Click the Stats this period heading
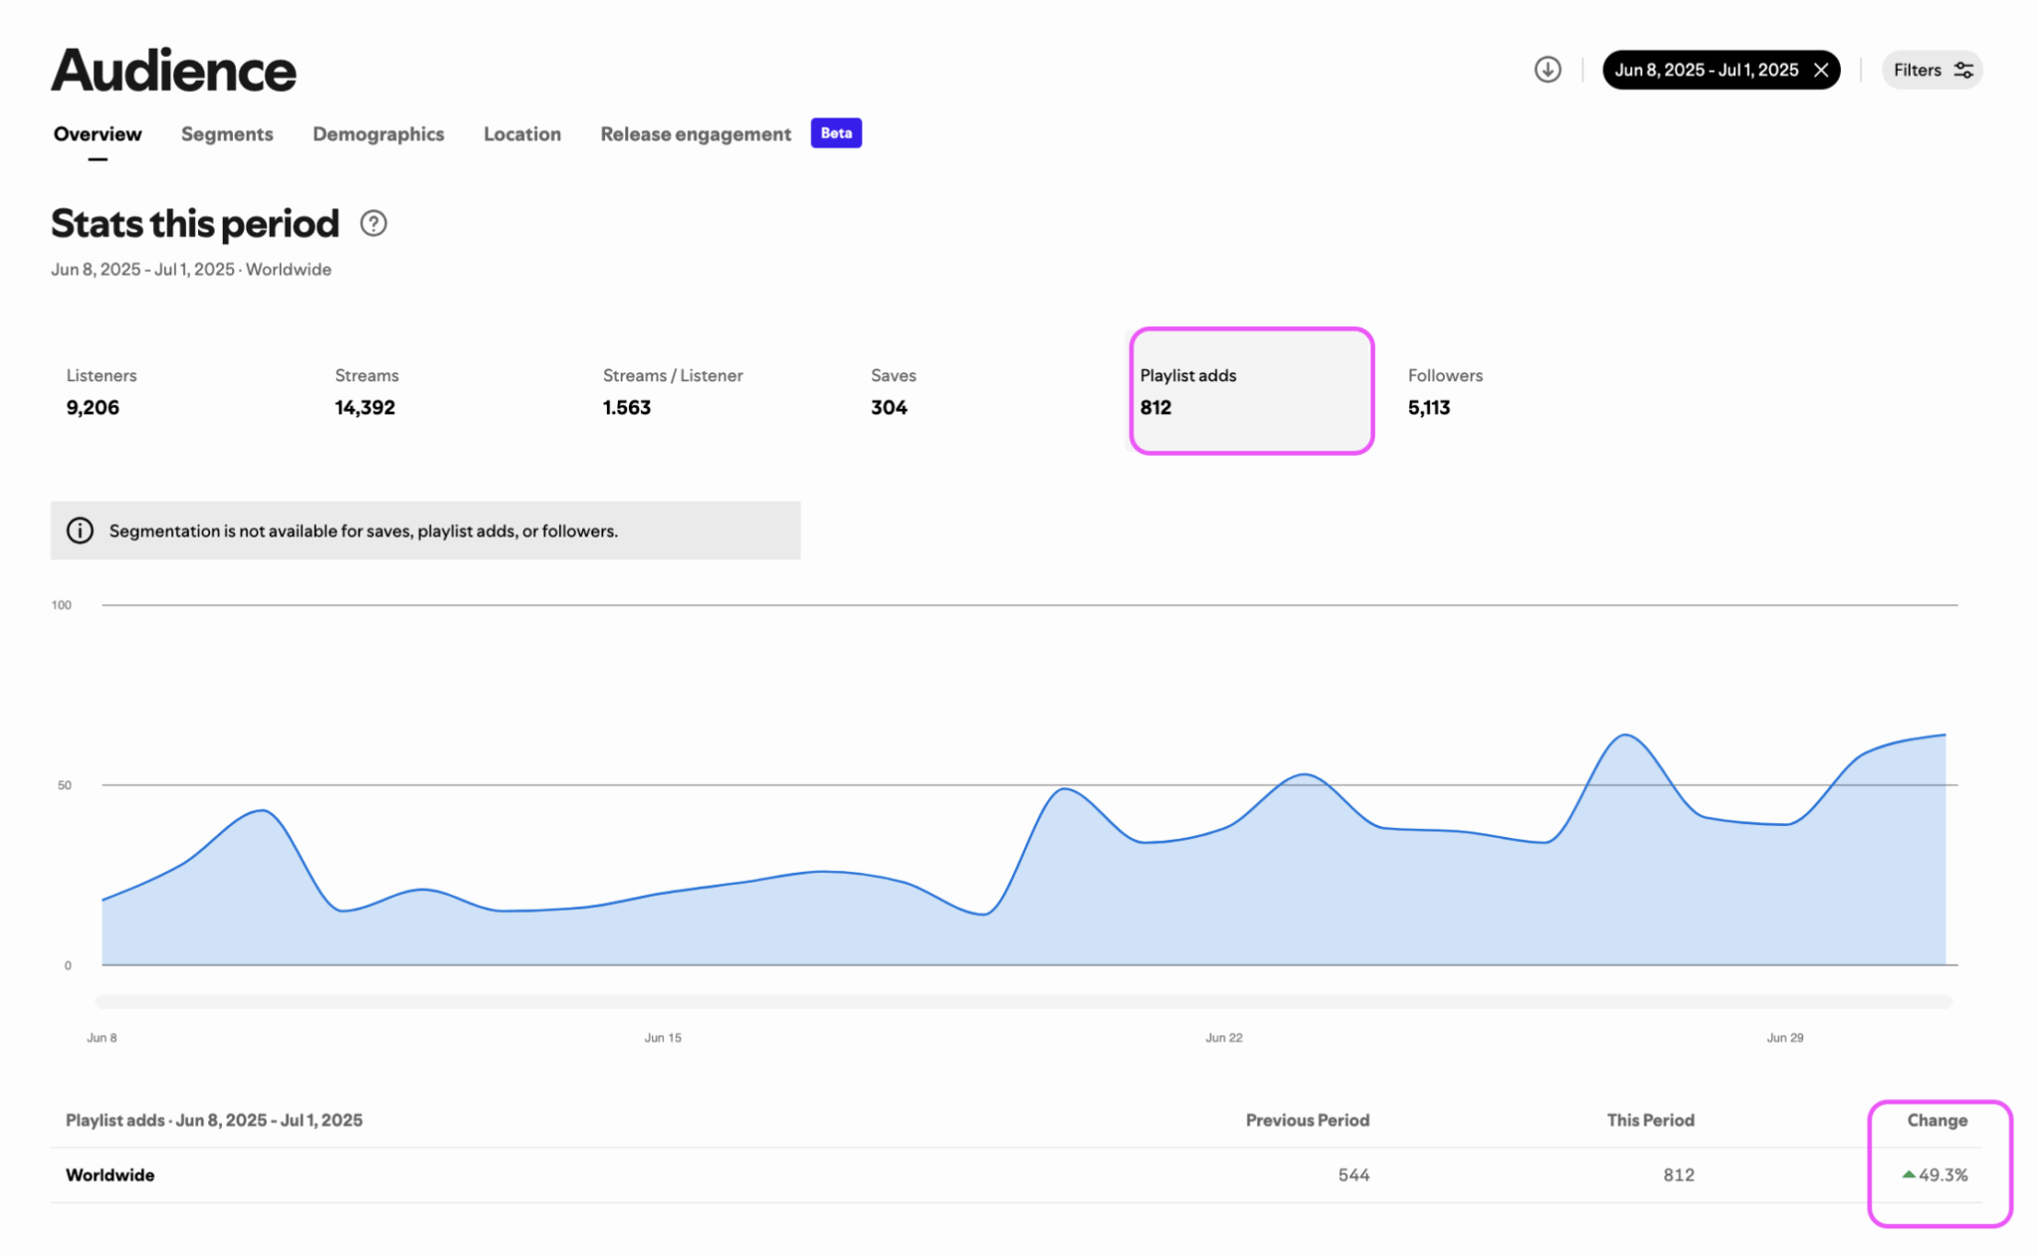This screenshot has width=2038, height=1256. pos(195,223)
